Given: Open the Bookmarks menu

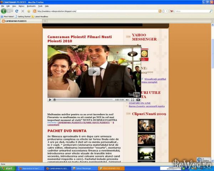Looking at the screenshot, I should click(x=31, y=6).
